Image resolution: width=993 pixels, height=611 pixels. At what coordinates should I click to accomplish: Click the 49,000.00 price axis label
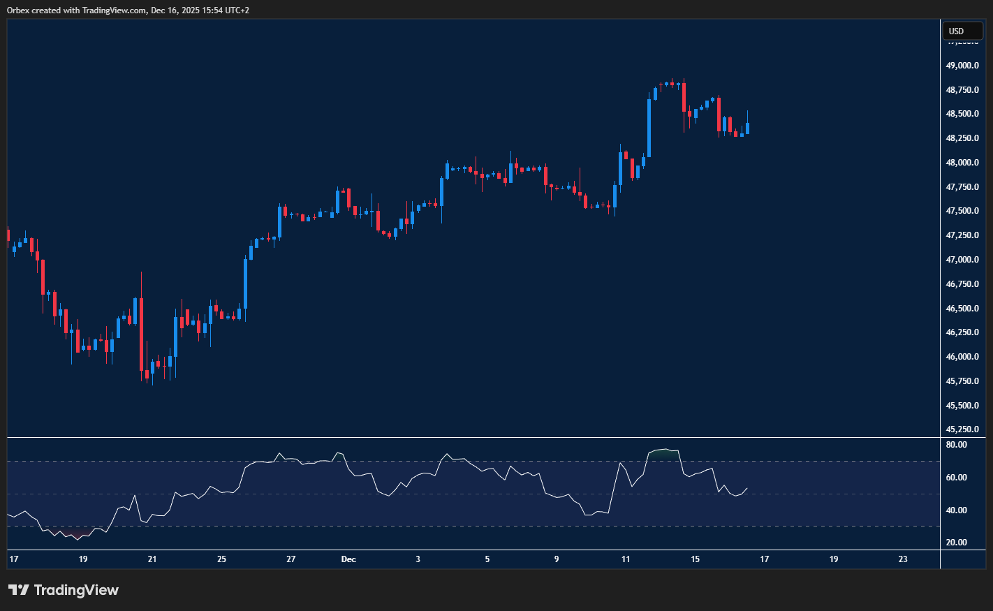pyautogui.click(x=962, y=66)
